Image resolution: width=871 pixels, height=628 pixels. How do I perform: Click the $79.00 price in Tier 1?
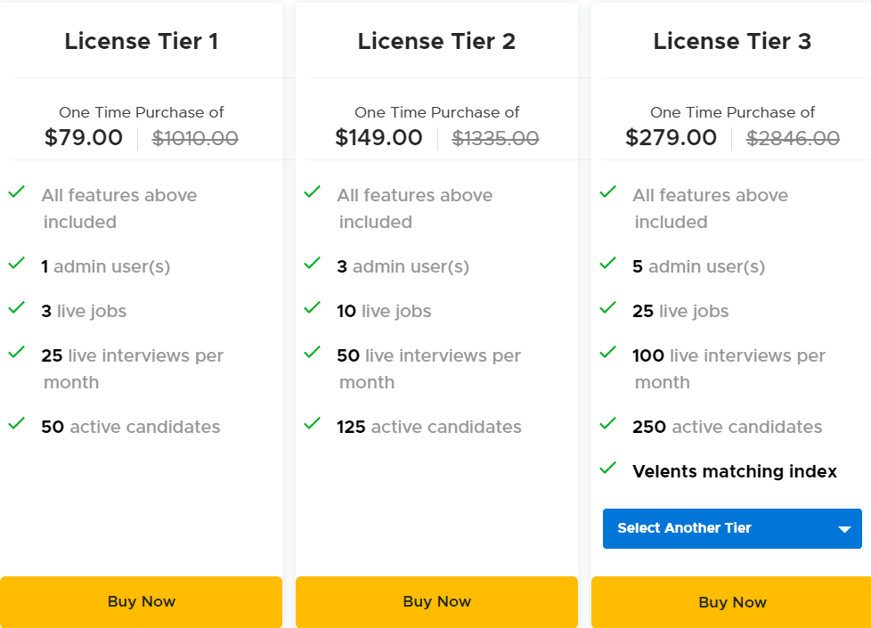pyautogui.click(x=84, y=137)
